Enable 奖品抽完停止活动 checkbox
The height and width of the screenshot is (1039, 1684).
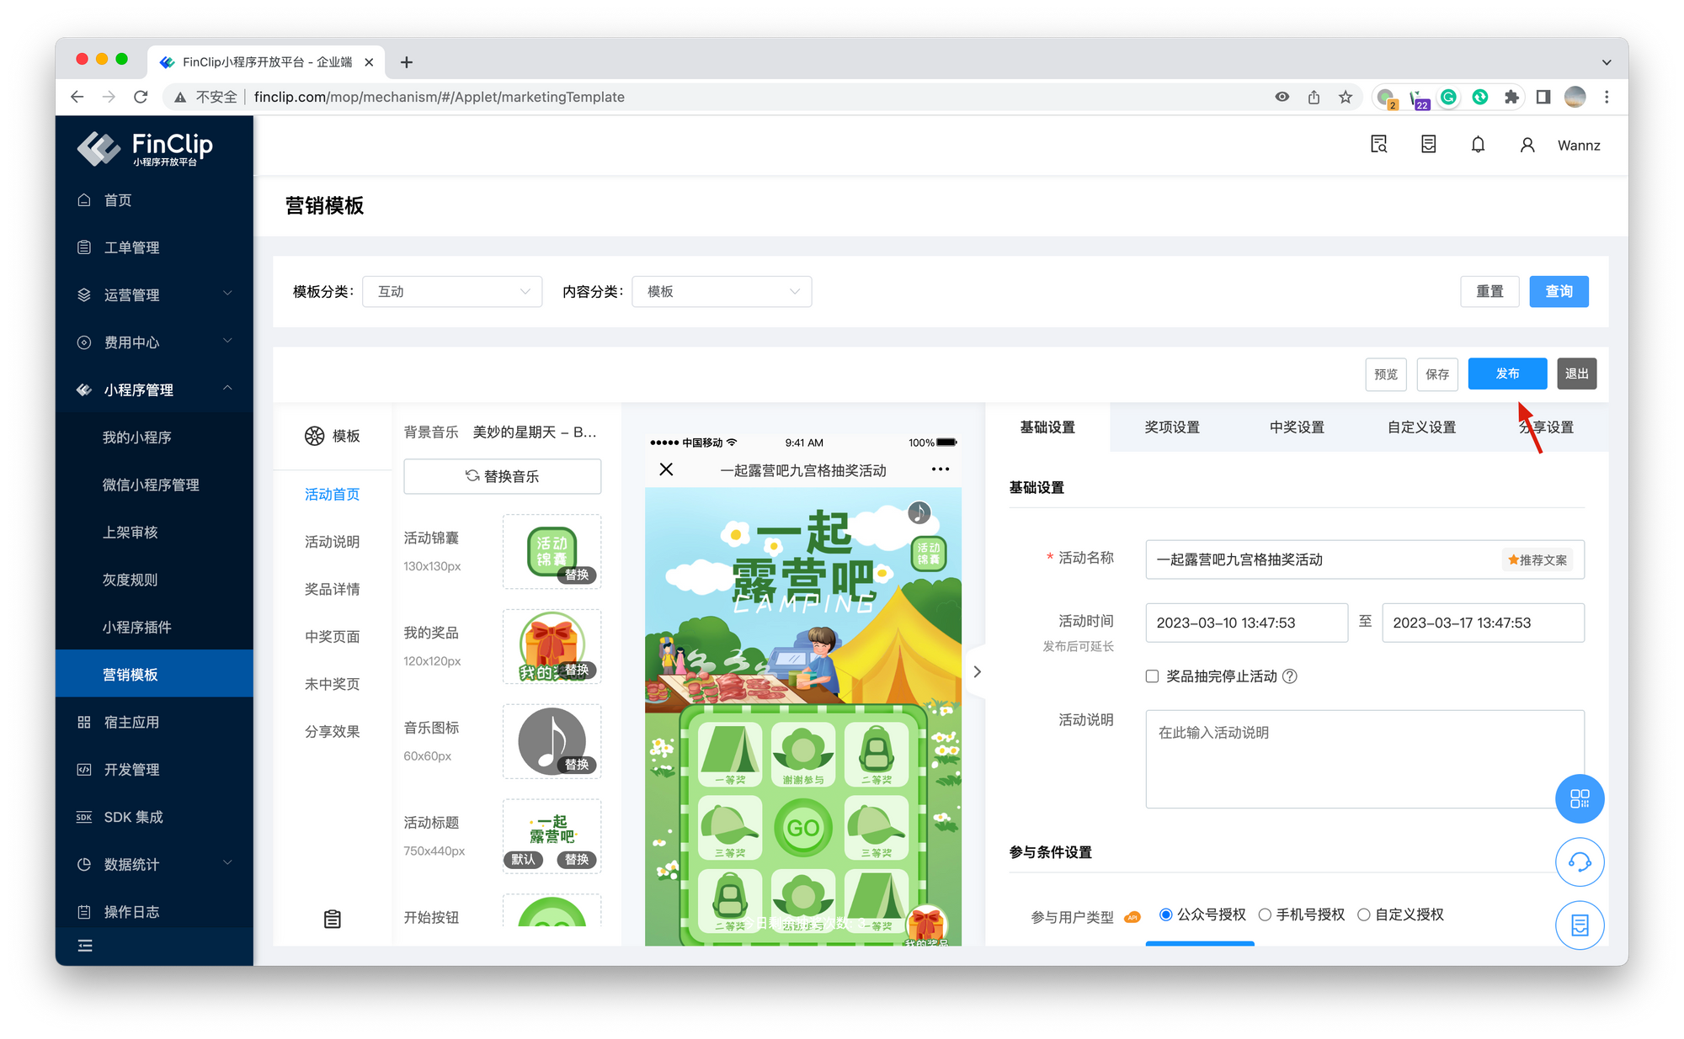click(1152, 676)
